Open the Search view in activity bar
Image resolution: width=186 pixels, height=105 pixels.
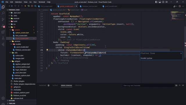point(3,13)
